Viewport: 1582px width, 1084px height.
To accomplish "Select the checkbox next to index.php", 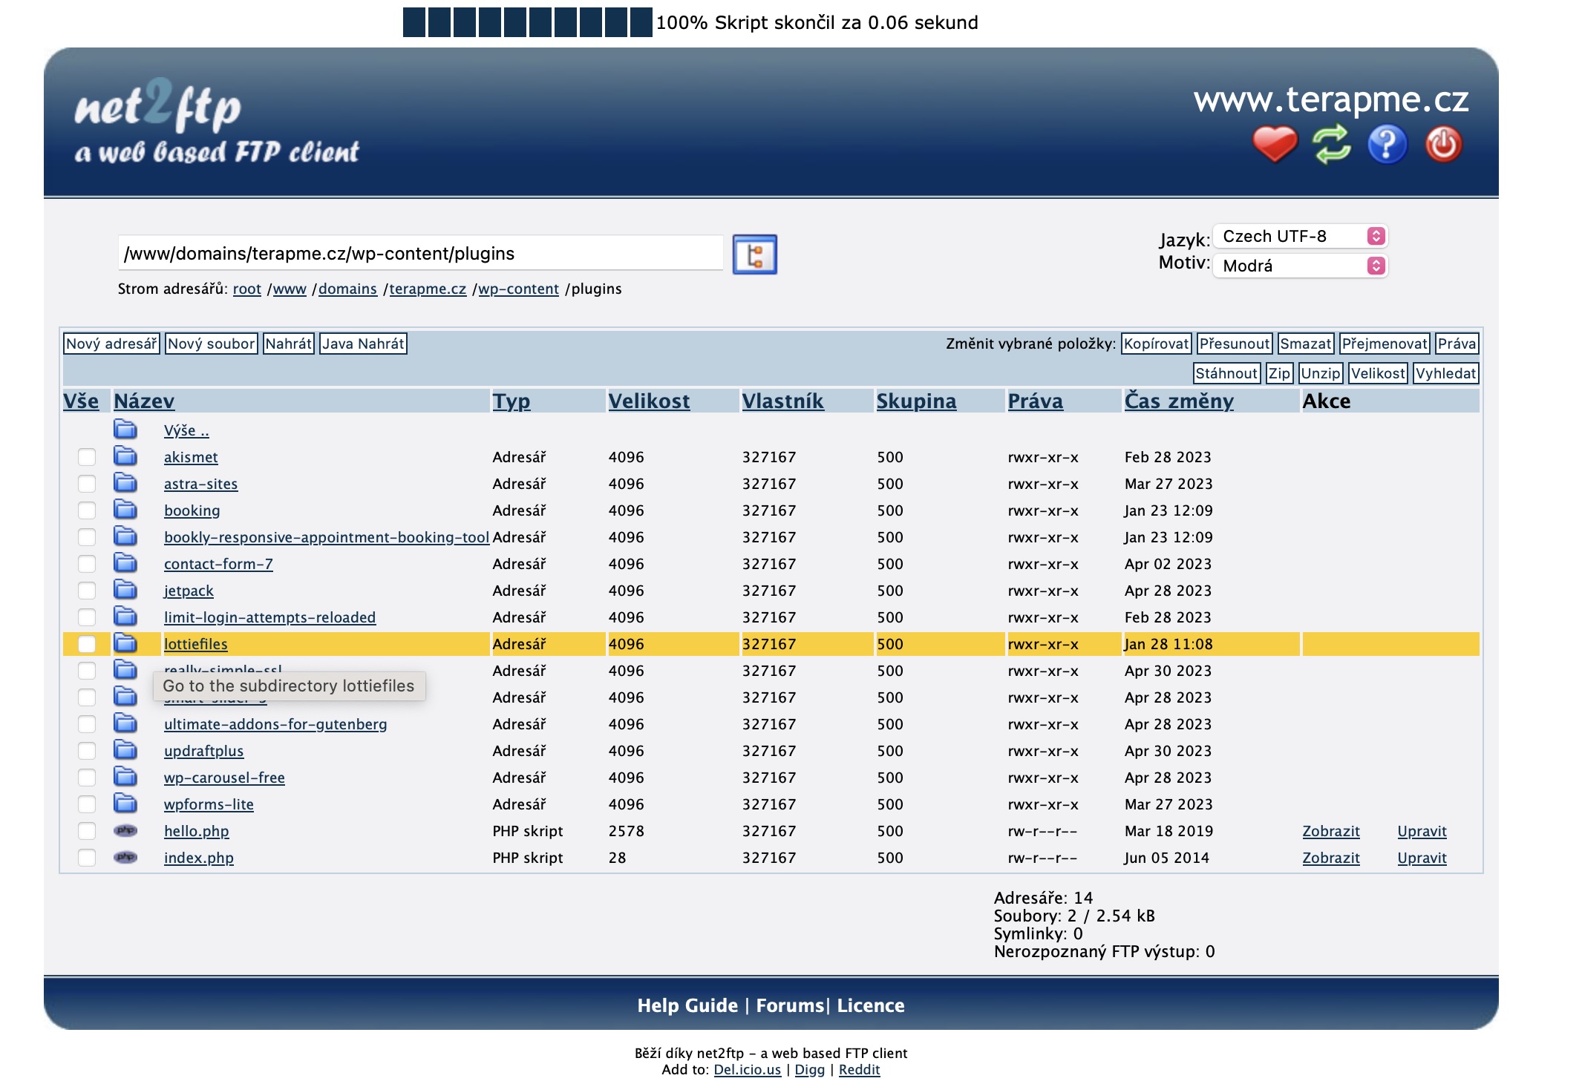I will coord(87,858).
